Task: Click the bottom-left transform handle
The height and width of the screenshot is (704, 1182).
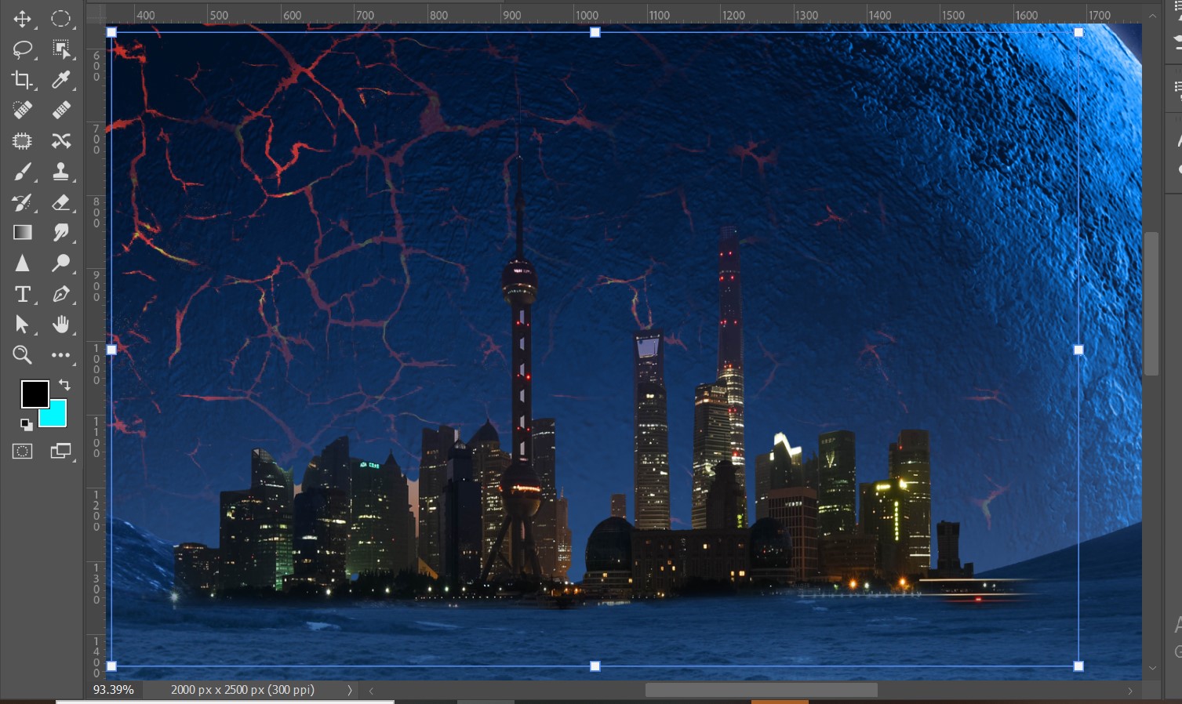Action: coord(111,666)
